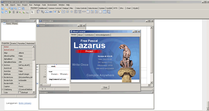The width and height of the screenshot is (209, 111).
Task: Expand the BorderIcons property node
Action: 3,77
